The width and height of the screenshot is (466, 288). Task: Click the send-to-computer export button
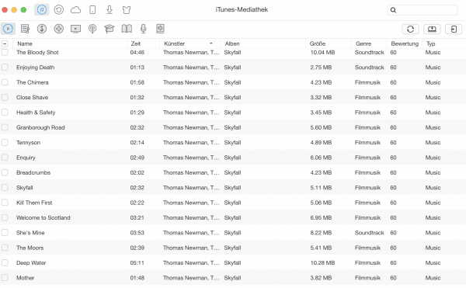pyautogui.click(x=432, y=29)
